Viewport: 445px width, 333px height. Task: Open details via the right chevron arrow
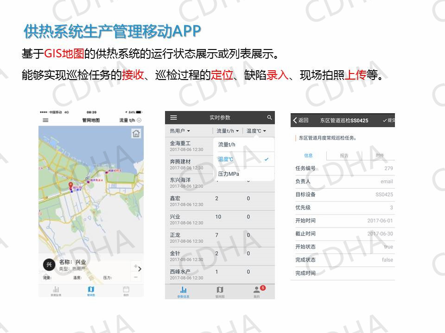[x=140, y=269]
